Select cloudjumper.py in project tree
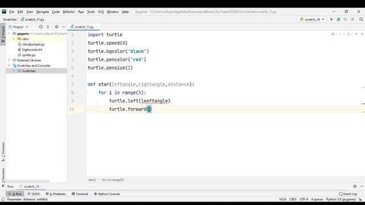The height and width of the screenshot is (205, 365). [x=33, y=44]
